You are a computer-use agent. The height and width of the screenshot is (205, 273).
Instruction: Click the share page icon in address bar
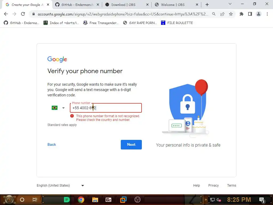[222, 14]
